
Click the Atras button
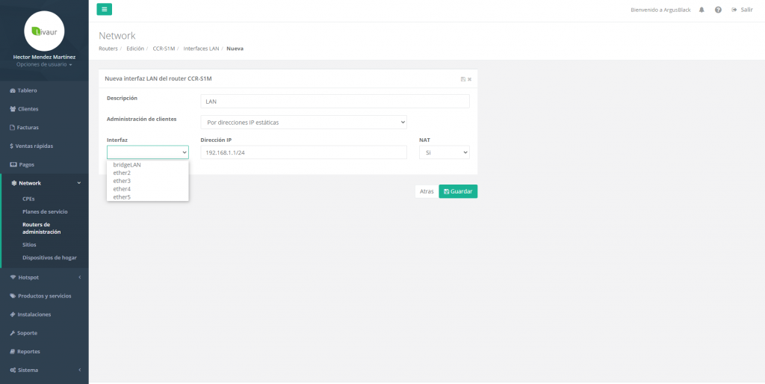[427, 191]
